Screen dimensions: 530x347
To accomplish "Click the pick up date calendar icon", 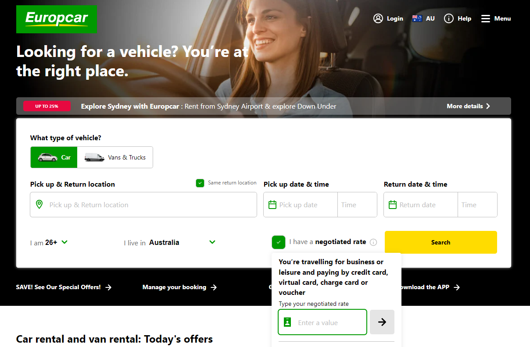I will point(272,205).
